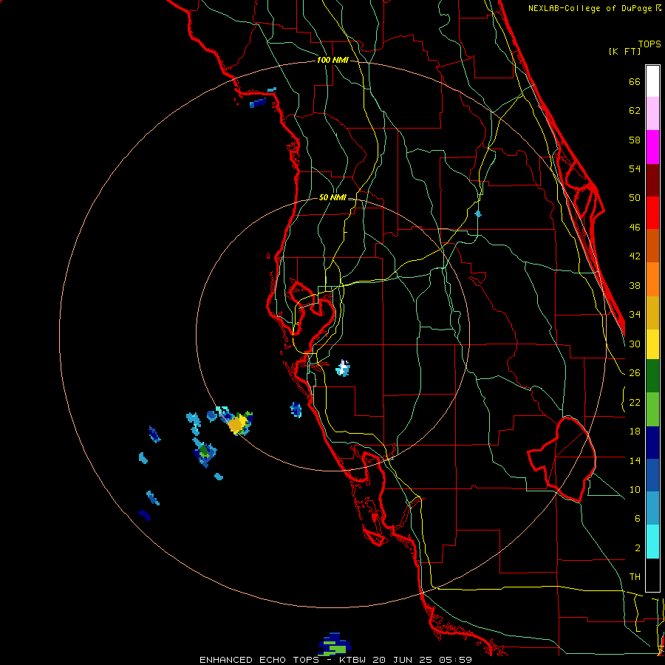This screenshot has height=665, width=665.
Task: Click the cyan legend swatch
Action: [x=652, y=542]
